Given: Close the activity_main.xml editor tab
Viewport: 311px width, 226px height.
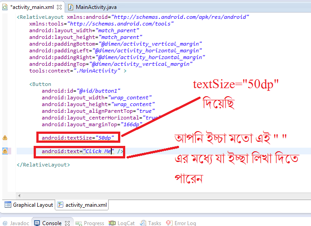Looking at the screenshot, I should 59,7.
